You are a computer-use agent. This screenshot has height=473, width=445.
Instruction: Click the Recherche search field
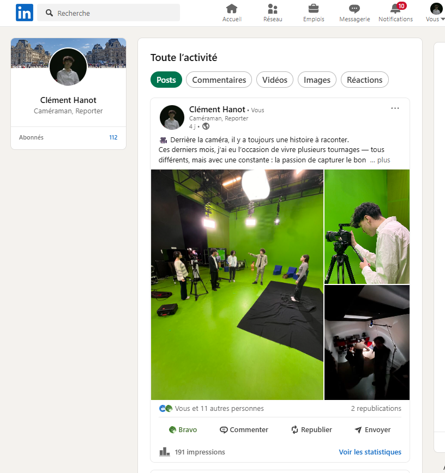point(109,13)
